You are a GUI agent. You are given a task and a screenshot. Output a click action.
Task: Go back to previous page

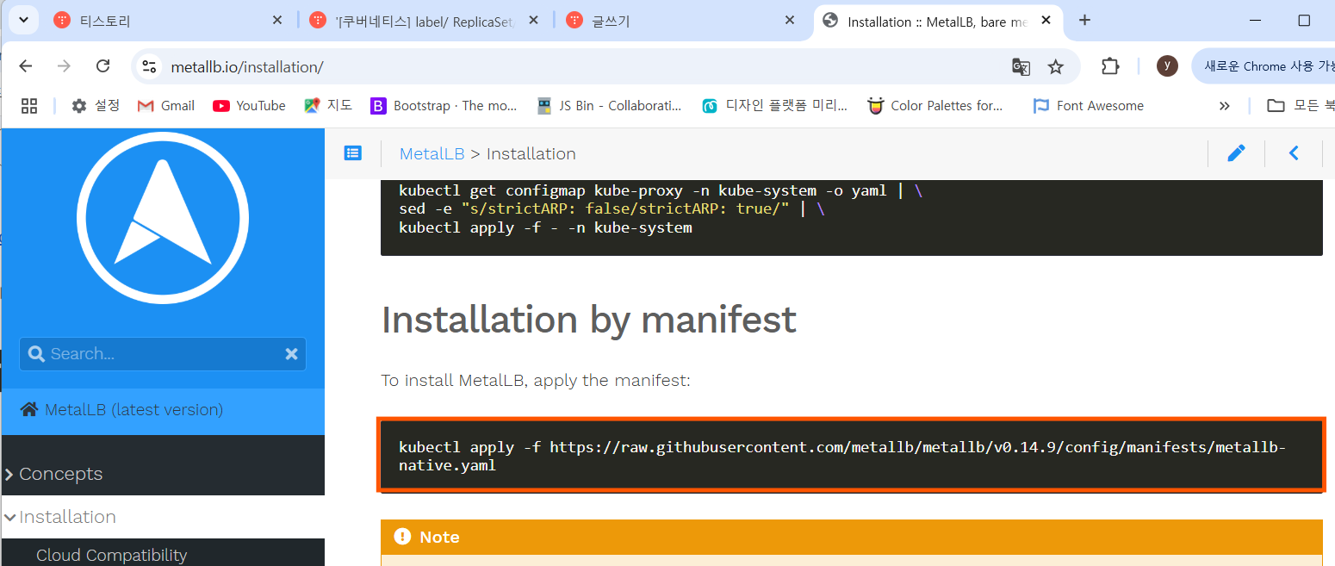(26, 66)
